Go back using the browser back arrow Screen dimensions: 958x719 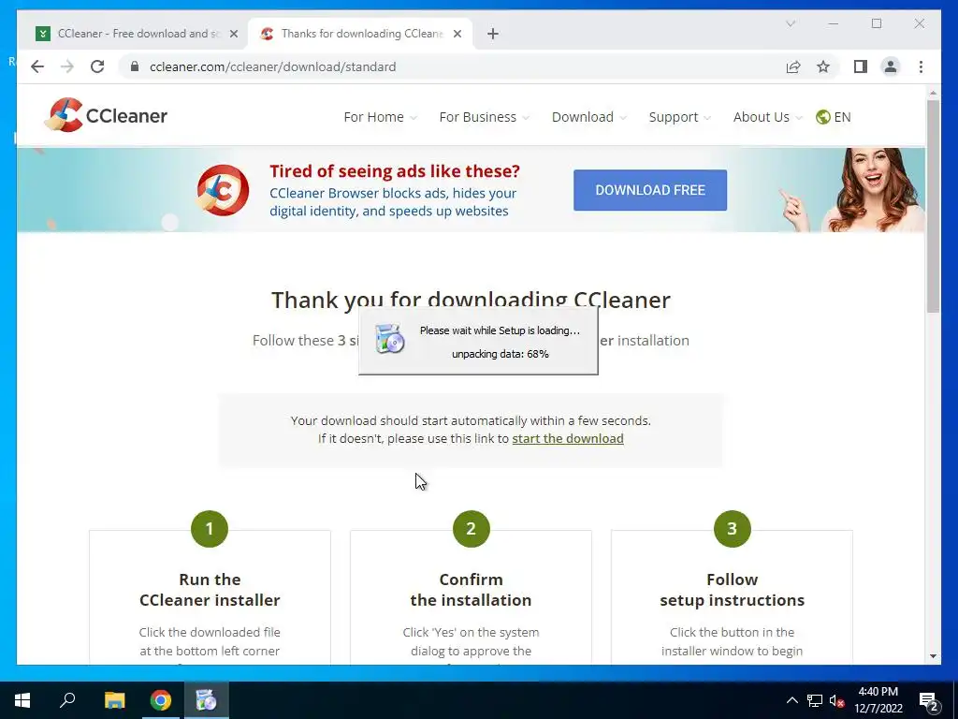point(37,66)
